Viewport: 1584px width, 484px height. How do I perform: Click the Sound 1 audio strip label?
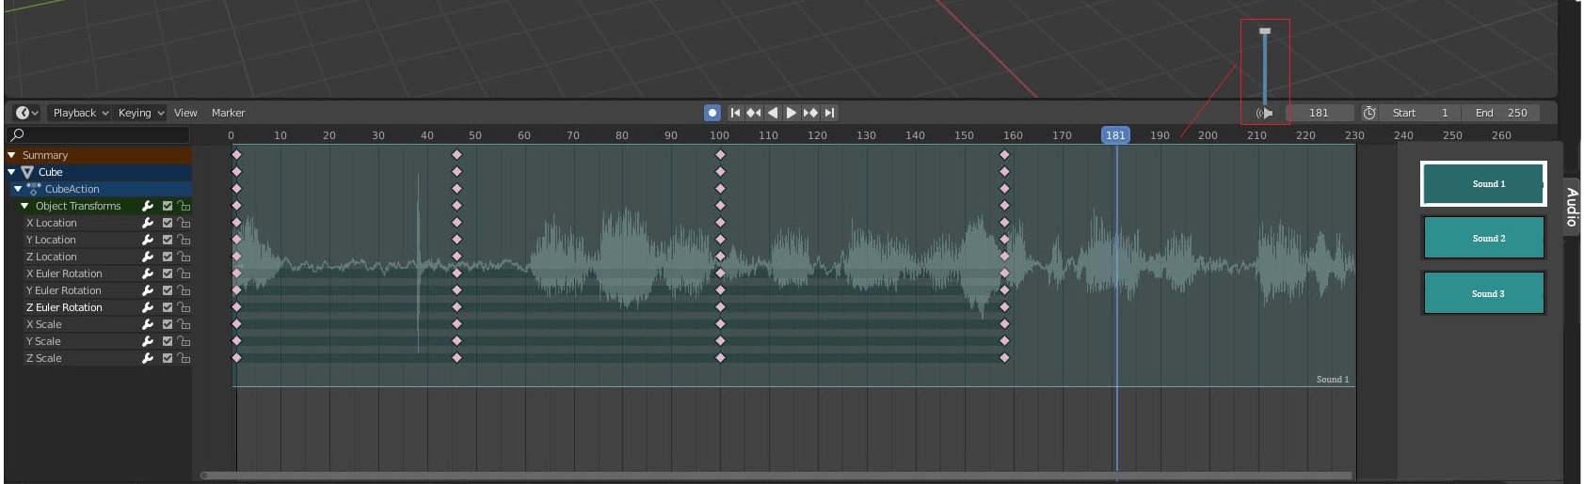point(1332,379)
